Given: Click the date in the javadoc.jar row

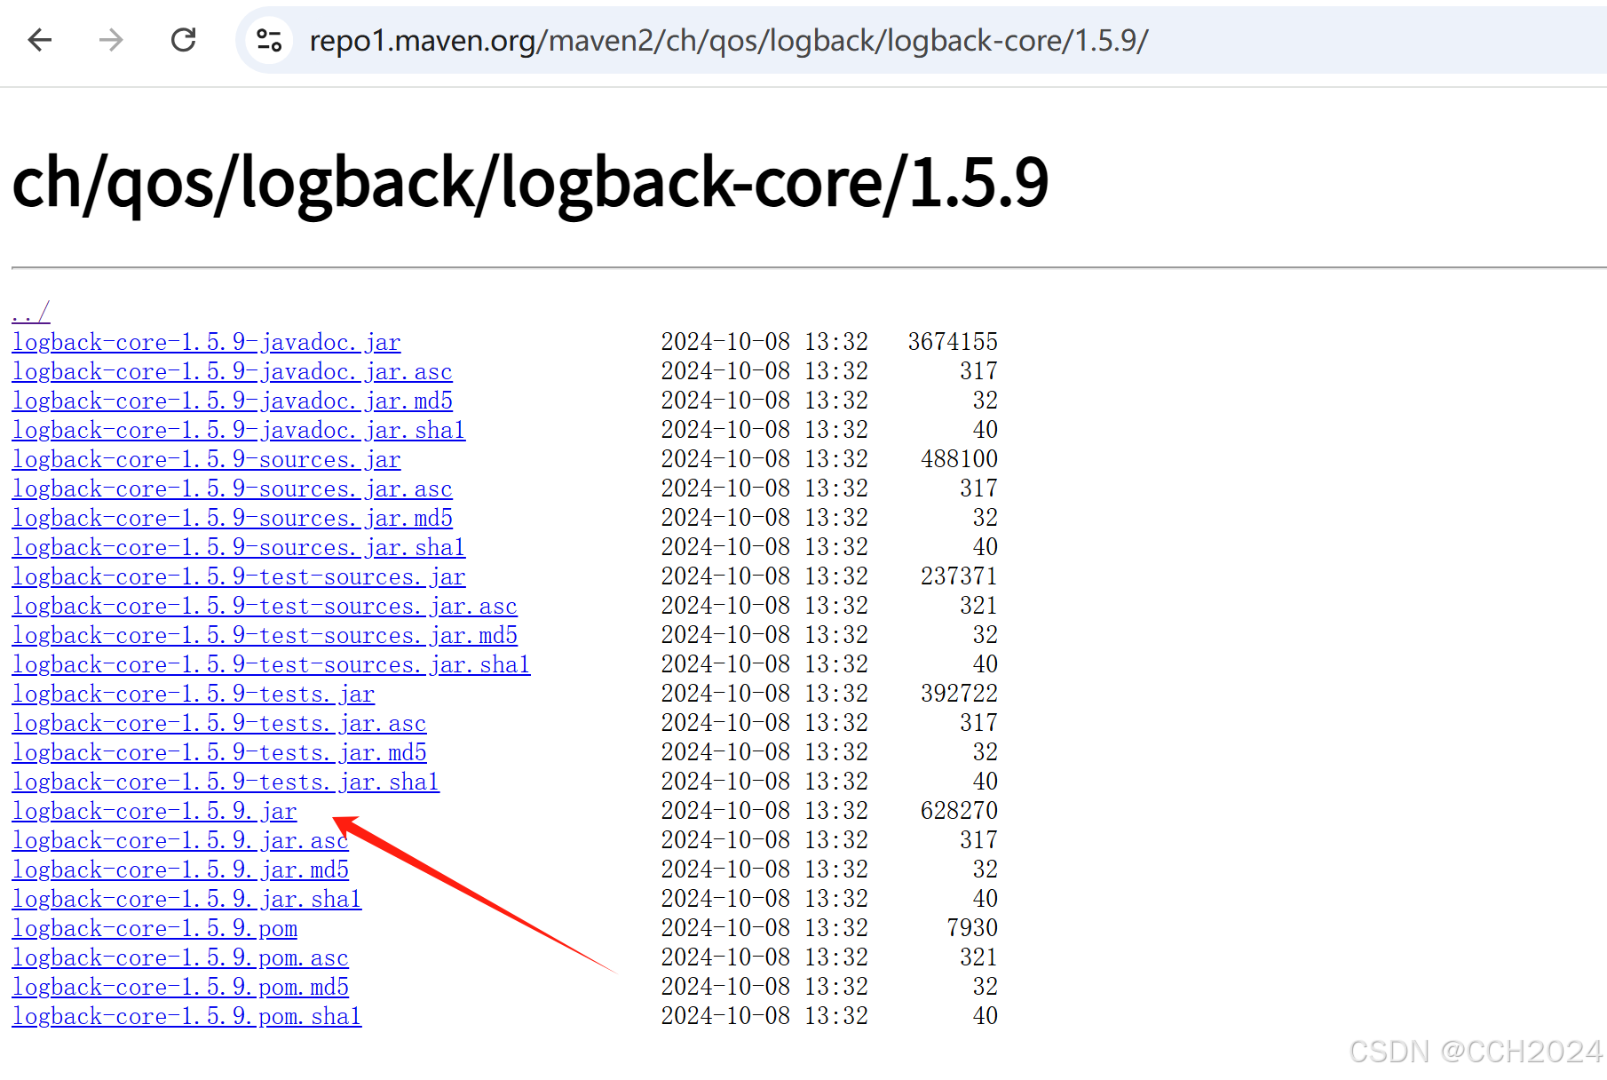Looking at the screenshot, I should [x=725, y=341].
